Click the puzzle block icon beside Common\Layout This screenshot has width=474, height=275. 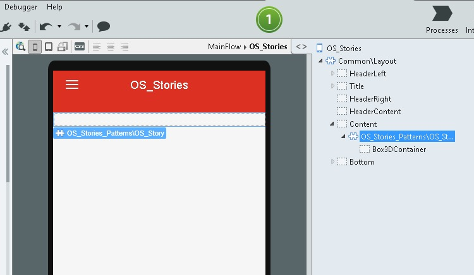[x=331, y=61]
